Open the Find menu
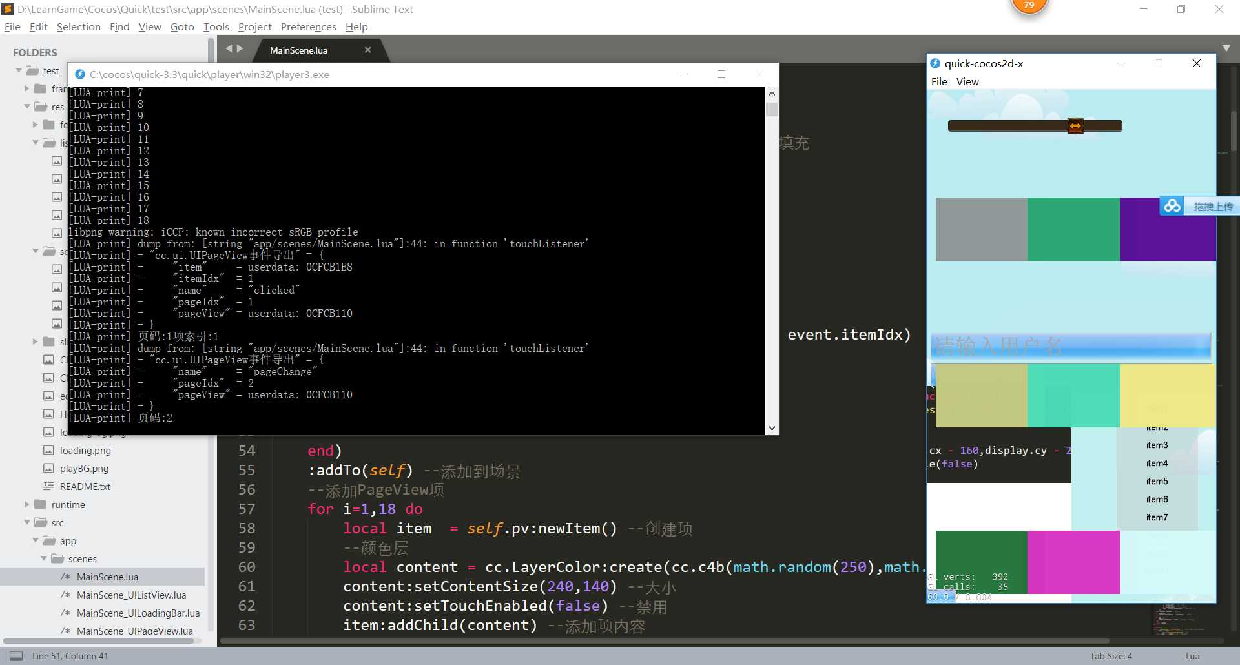 pyautogui.click(x=119, y=26)
